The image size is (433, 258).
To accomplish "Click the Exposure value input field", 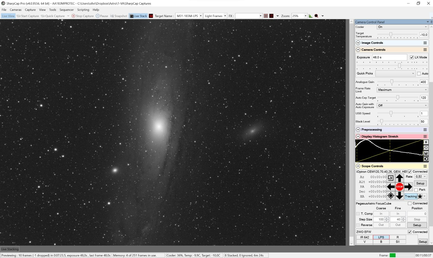I will point(389,57).
